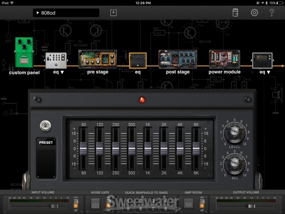285x214 pixels.
Task: Adjust the 1K EQ slider
Action: (148, 149)
